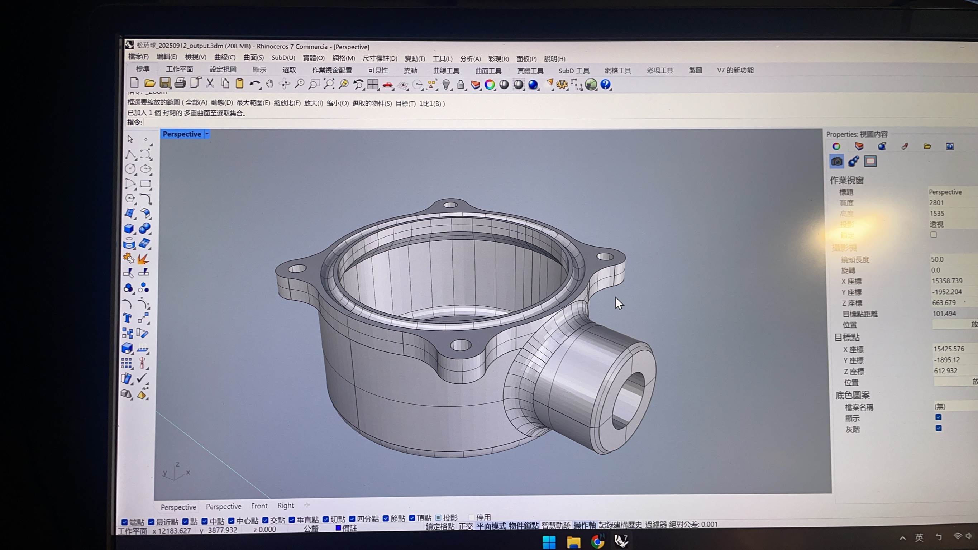Open camera viewport properties icon
Viewport: 978px width, 550px height.
tap(836, 161)
